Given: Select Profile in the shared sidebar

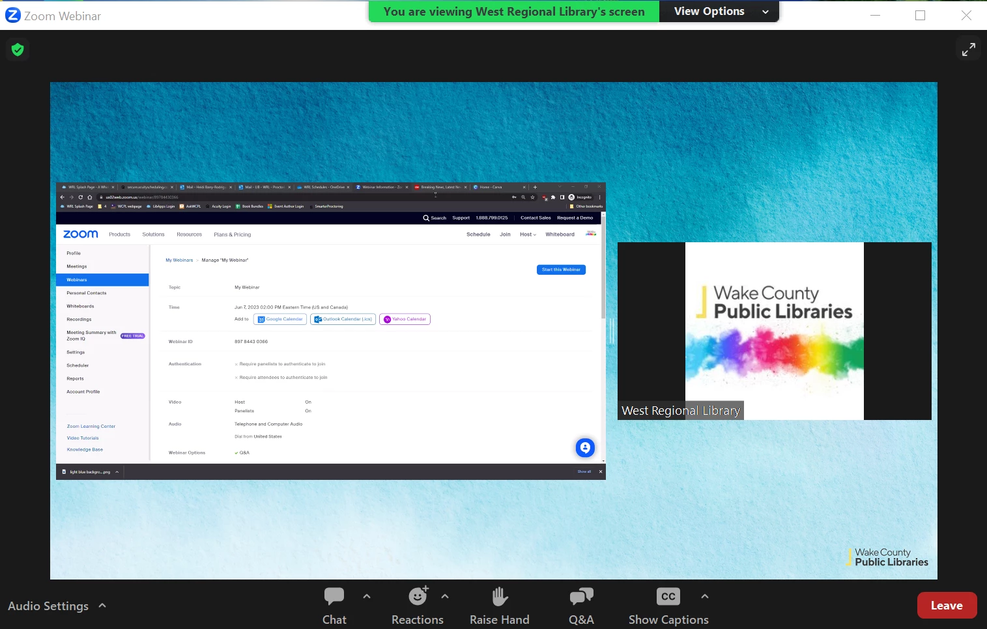Looking at the screenshot, I should pyautogui.click(x=74, y=253).
